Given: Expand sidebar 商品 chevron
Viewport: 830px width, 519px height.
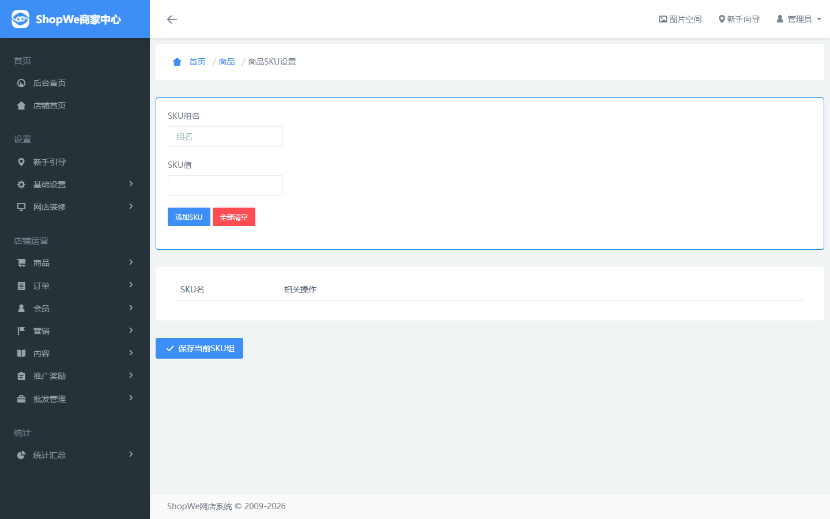Looking at the screenshot, I should pos(131,262).
